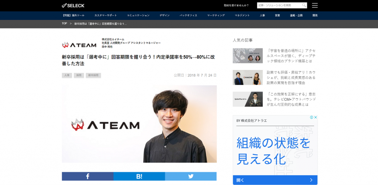Open 【特集】海外ツール menu item
Viewport: 378px width, 185px height.
(73, 15)
